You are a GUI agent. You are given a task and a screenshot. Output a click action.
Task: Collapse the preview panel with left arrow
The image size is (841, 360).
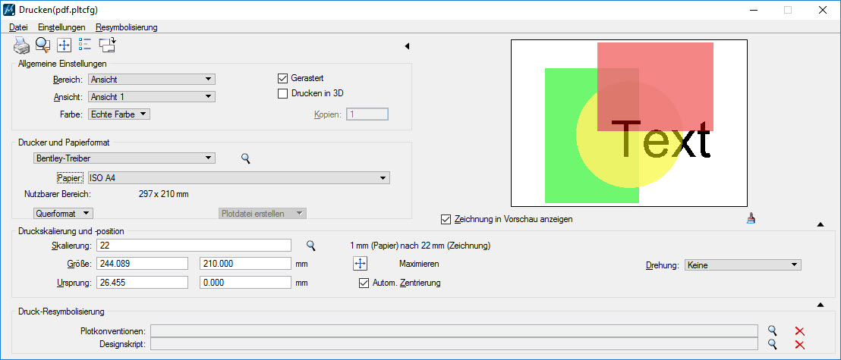[407, 46]
